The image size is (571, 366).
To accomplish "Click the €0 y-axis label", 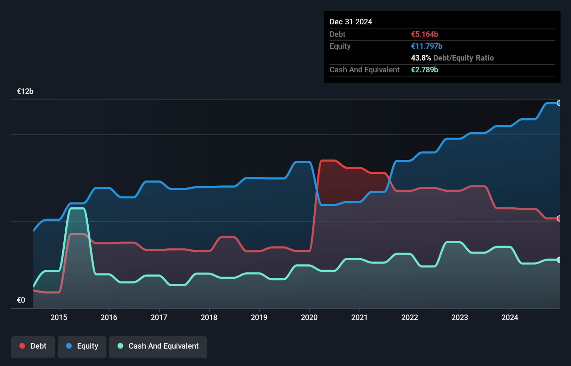I will (21, 300).
